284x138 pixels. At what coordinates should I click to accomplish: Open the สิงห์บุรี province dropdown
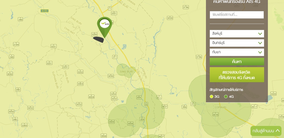(x=237, y=34)
